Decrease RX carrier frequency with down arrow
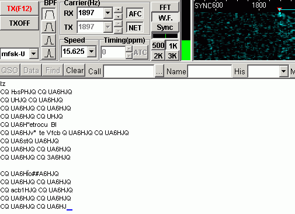295x214 pixels. [118, 16]
